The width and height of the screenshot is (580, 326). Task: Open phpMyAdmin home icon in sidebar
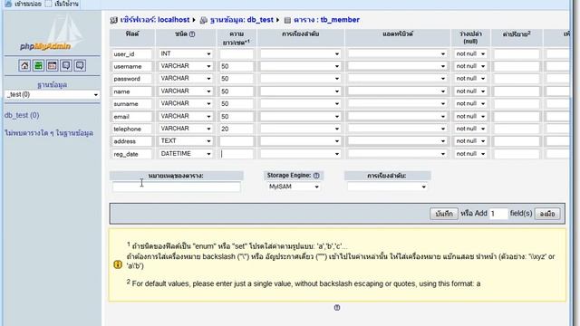coord(24,66)
